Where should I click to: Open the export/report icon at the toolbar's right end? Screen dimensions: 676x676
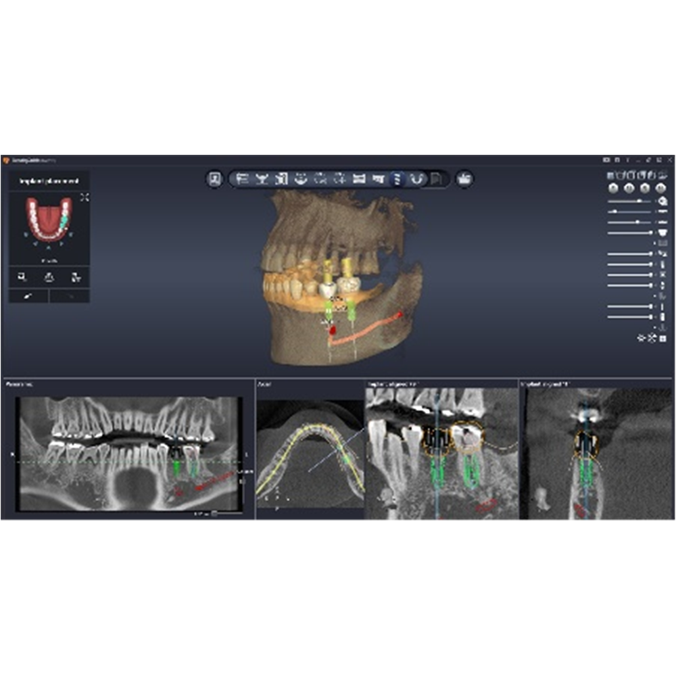coord(464,180)
